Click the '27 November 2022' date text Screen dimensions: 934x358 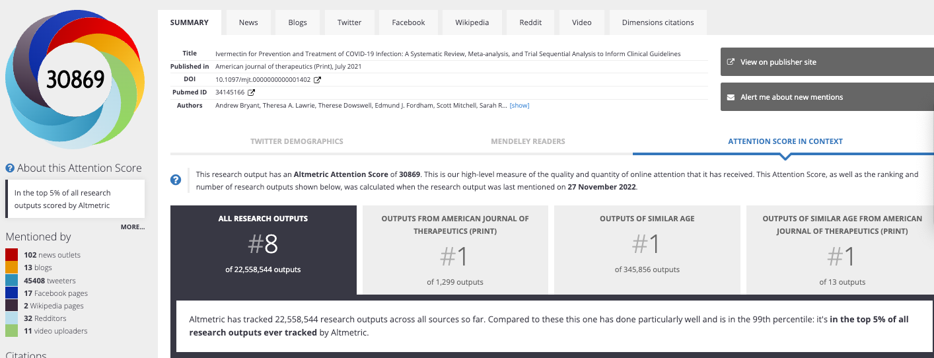coord(601,187)
